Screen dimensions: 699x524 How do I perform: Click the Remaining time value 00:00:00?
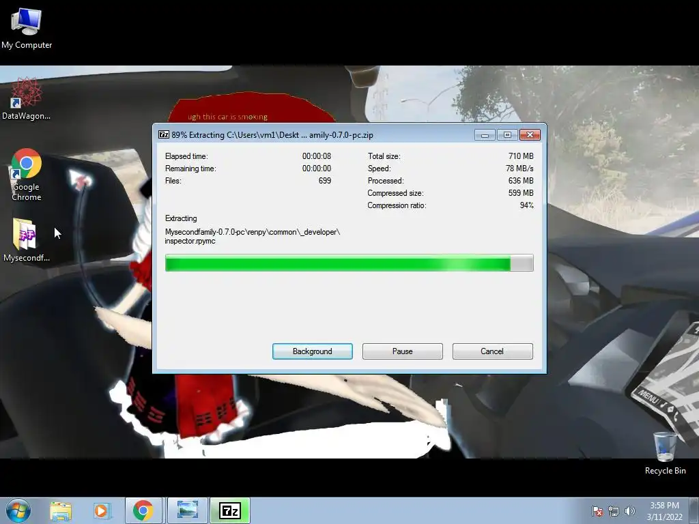coord(317,169)
